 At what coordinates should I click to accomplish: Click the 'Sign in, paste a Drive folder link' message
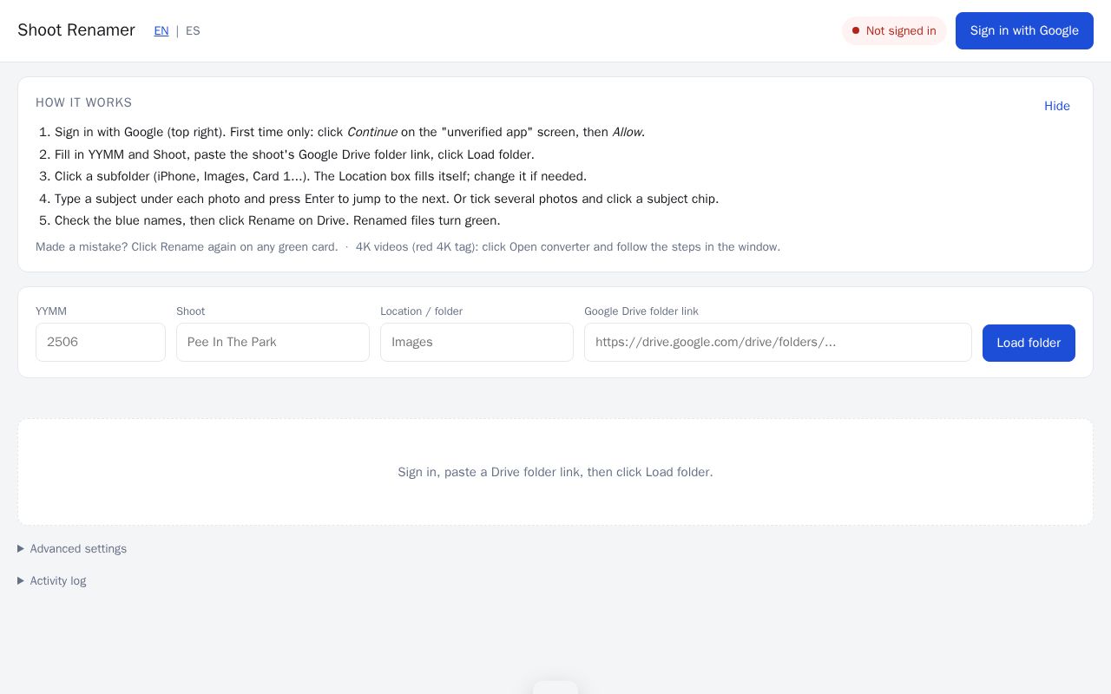tap(555, 472)
